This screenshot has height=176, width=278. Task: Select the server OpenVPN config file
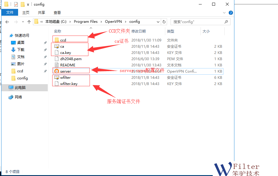(x=65, y=71)
